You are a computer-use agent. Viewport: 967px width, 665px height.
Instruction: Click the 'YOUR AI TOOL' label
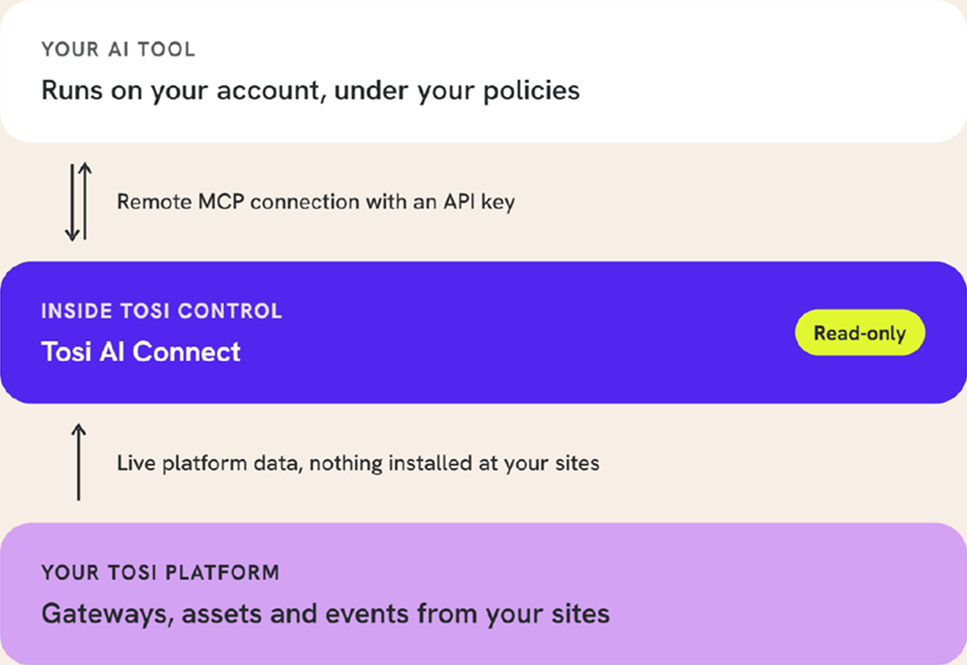point(118,49)
